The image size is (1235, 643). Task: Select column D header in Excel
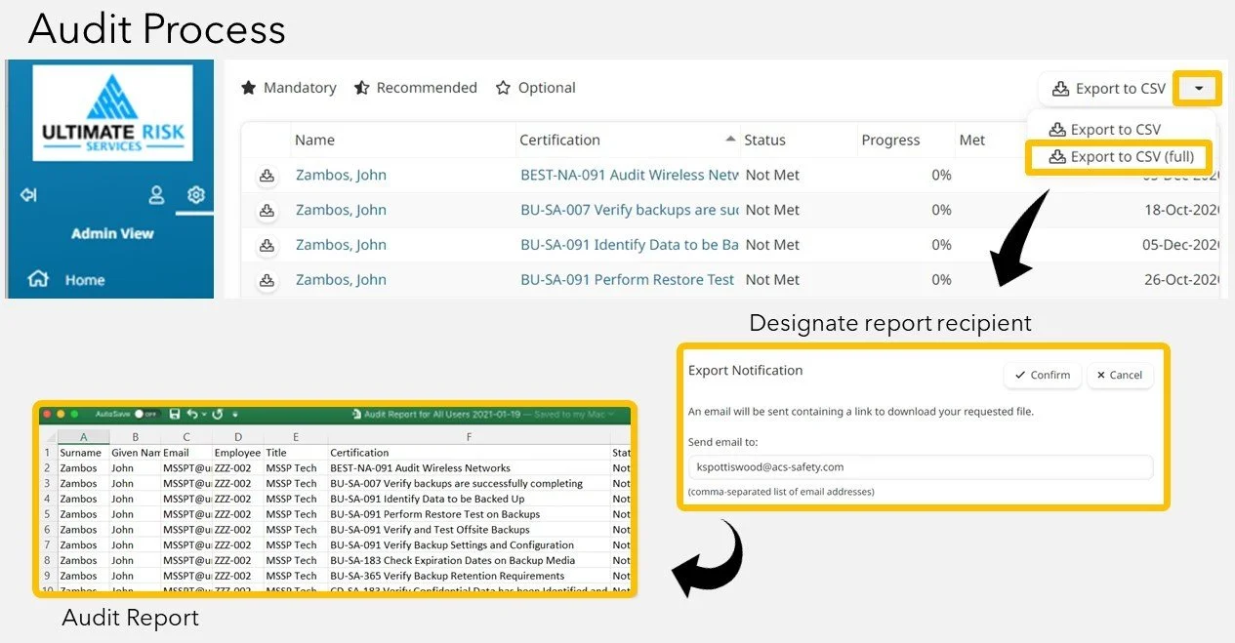pyautogui.click(x=237, y=438)
